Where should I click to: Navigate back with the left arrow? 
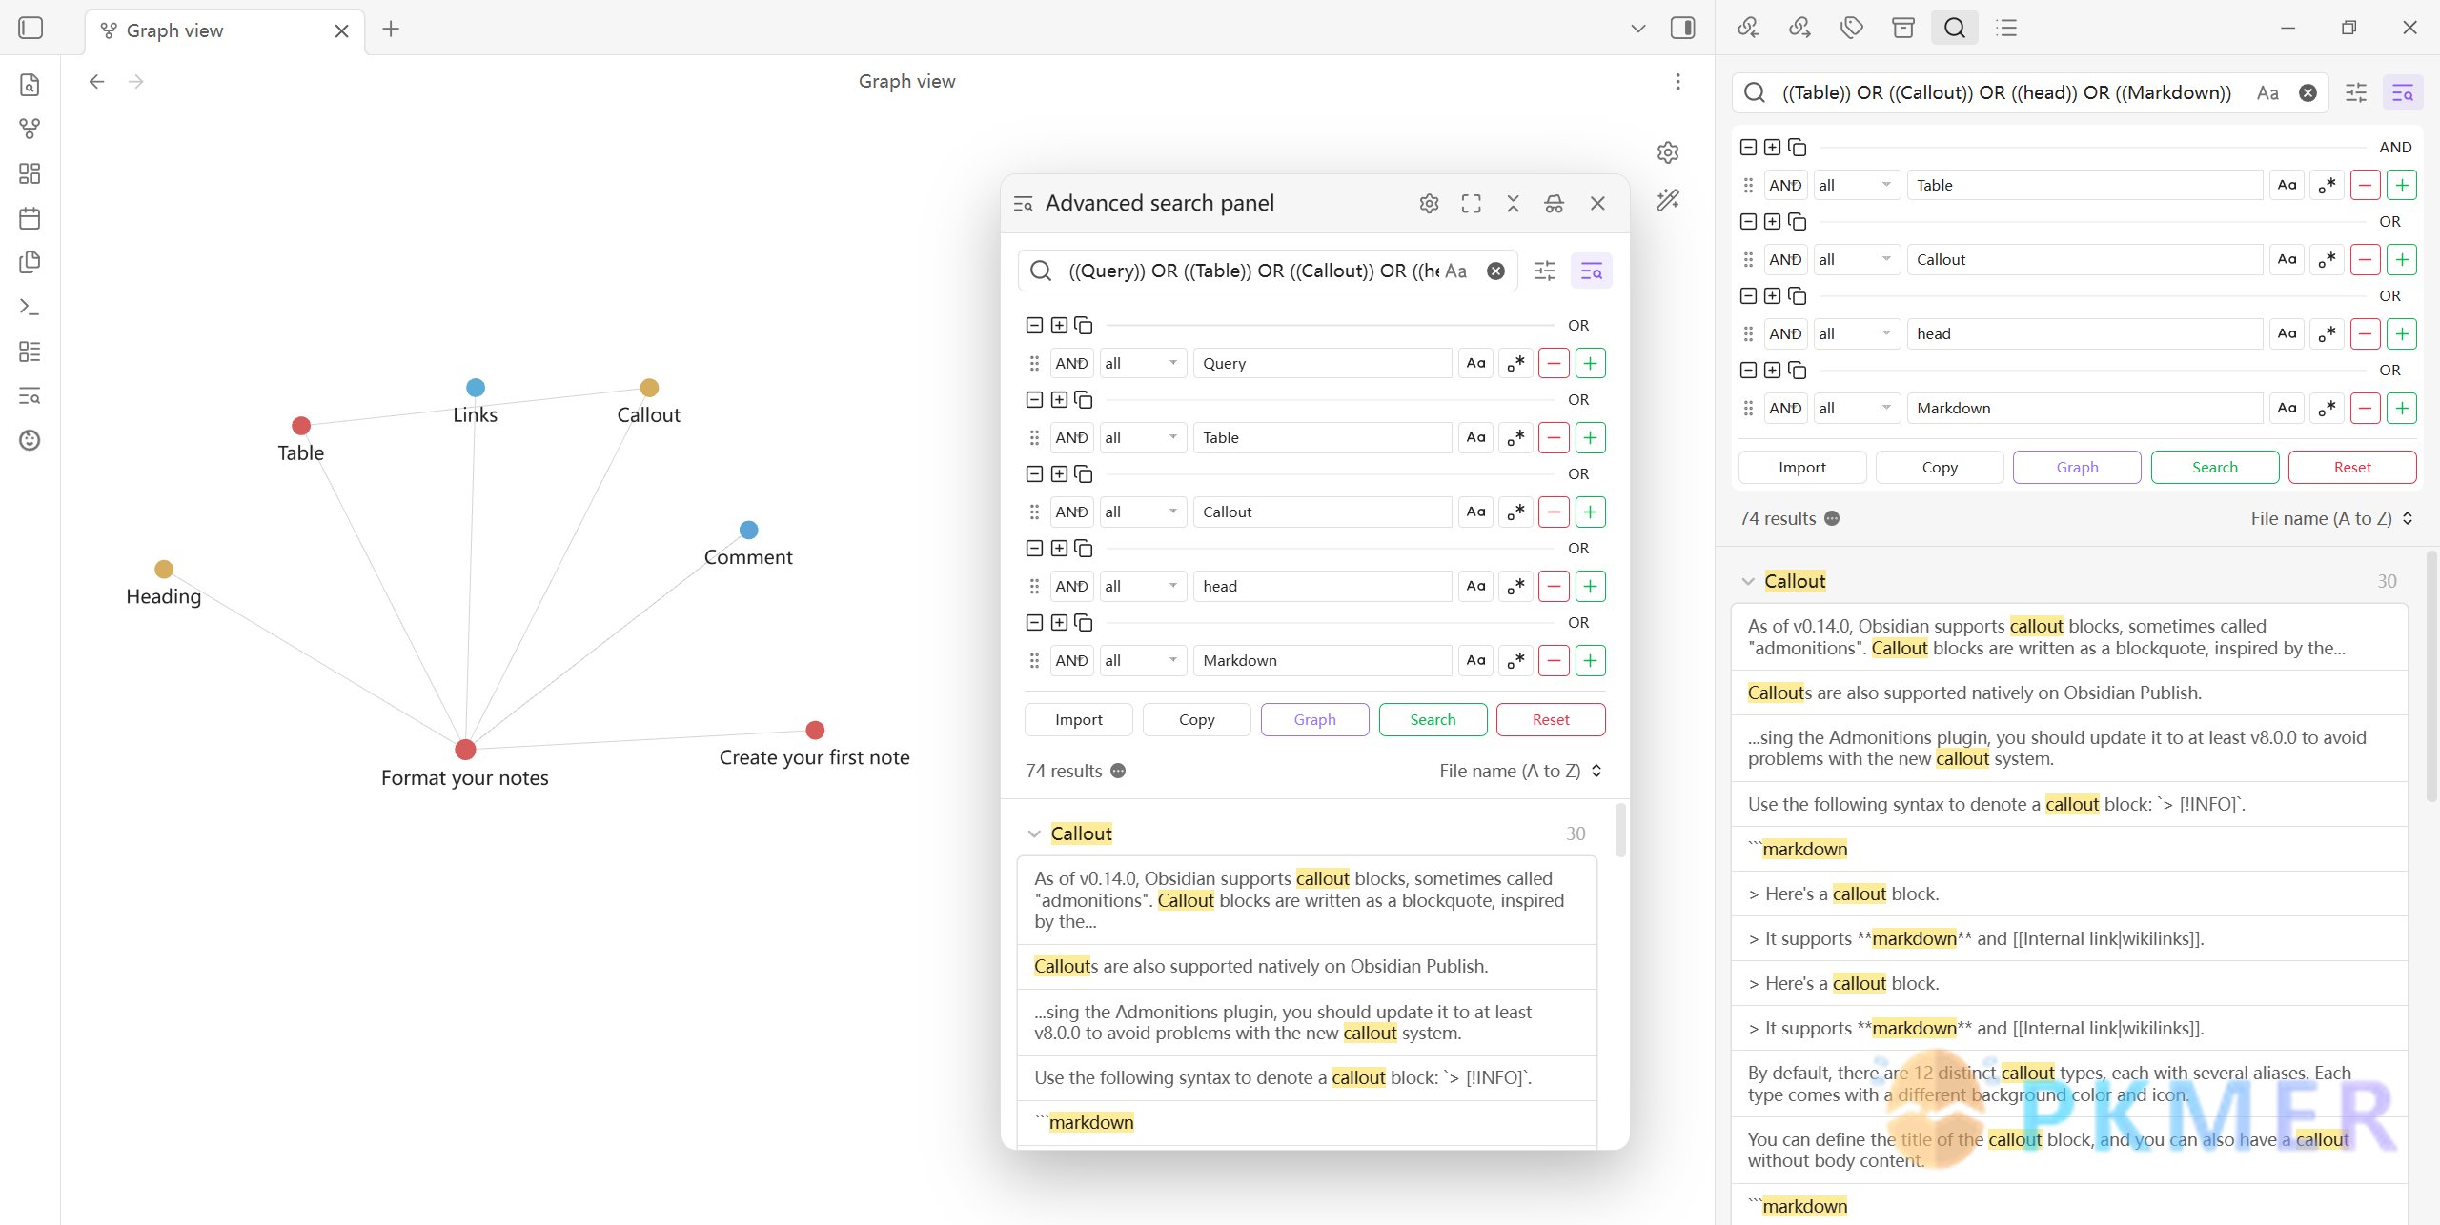(96, 82)
